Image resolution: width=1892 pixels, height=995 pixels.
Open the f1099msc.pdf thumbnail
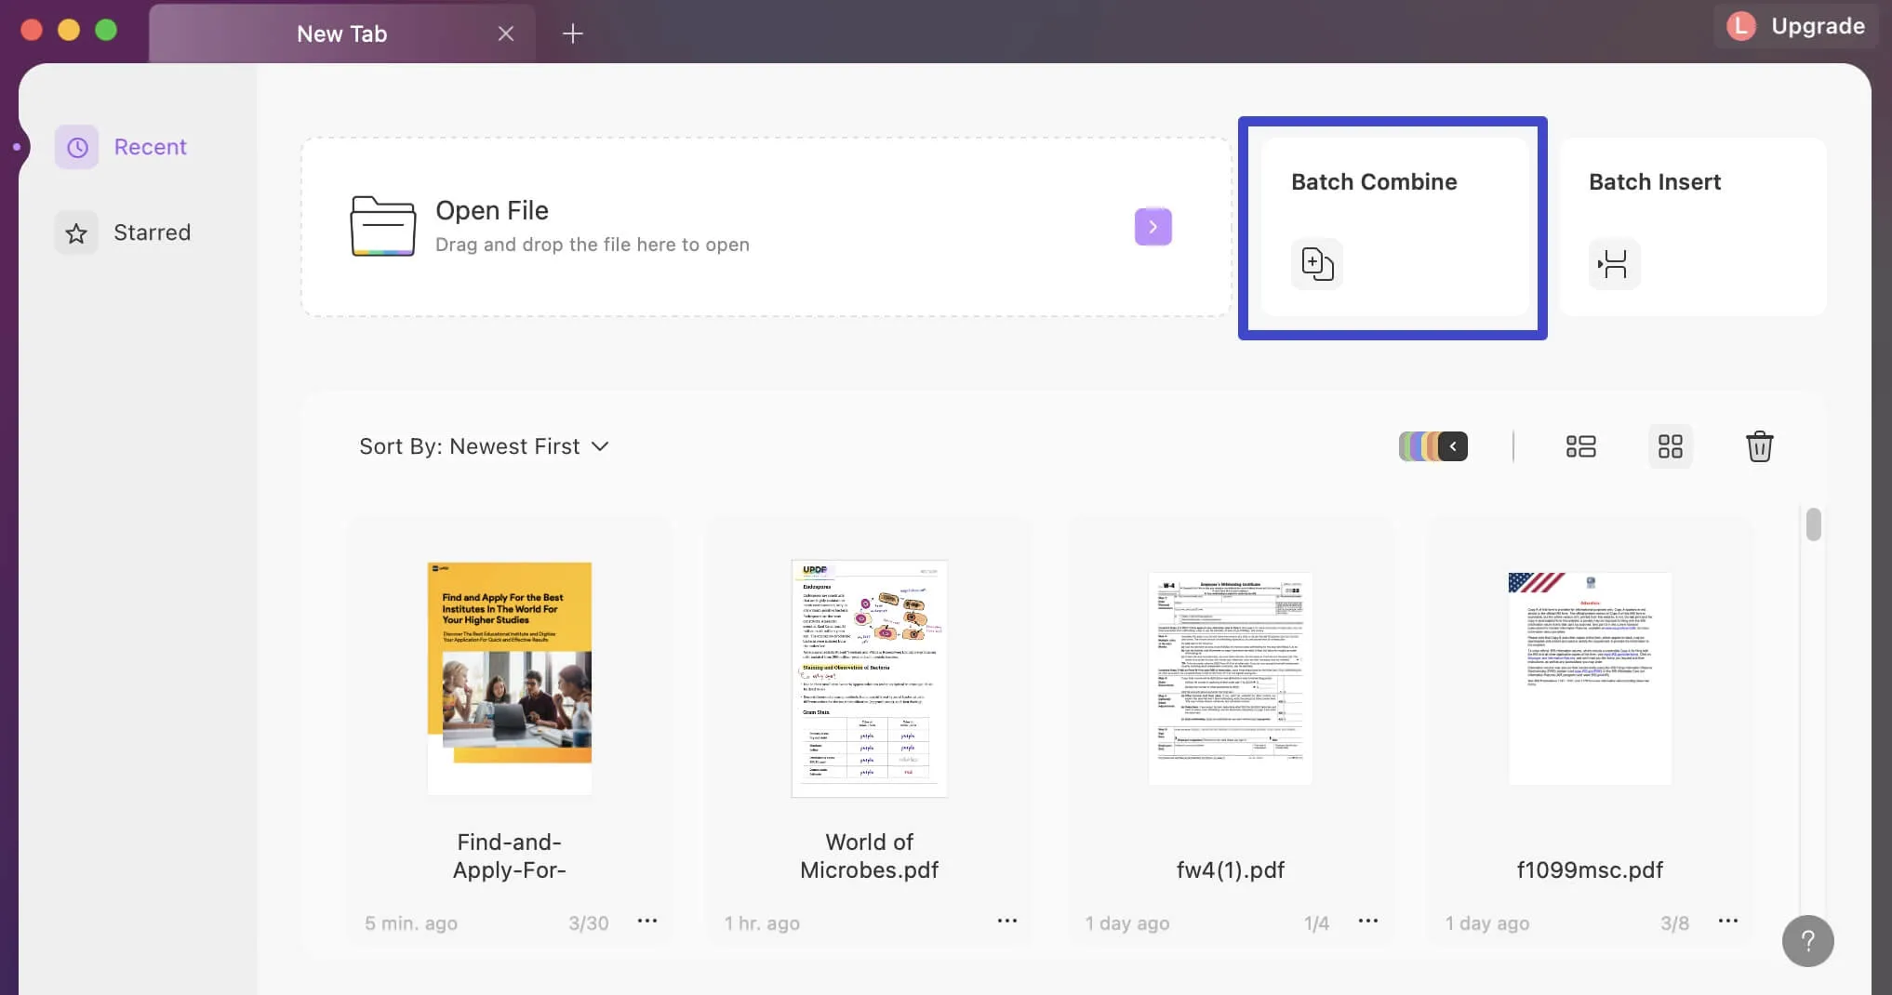coord(1590,678)
